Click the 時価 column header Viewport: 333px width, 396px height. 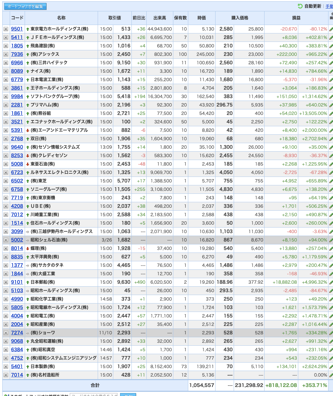pyautogui.click(x=202, y=18)
